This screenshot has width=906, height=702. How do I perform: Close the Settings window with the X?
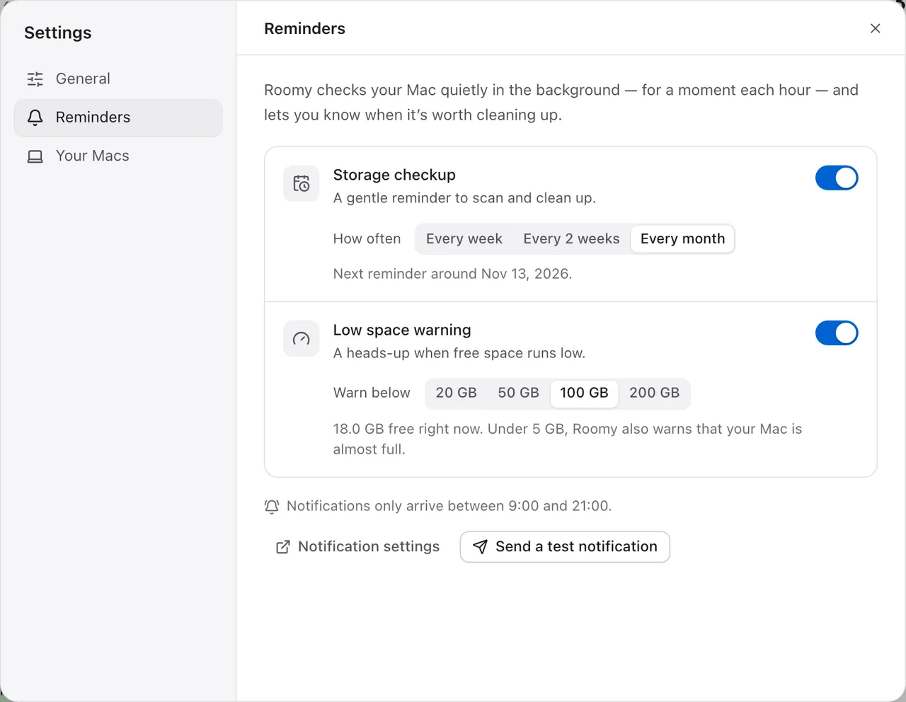point(876,28)
